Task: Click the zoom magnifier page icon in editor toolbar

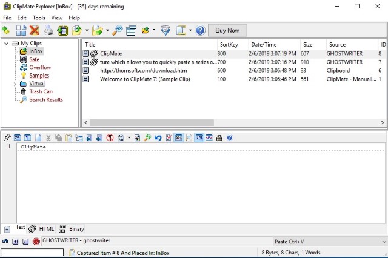Action: click(x=189, y=137)
